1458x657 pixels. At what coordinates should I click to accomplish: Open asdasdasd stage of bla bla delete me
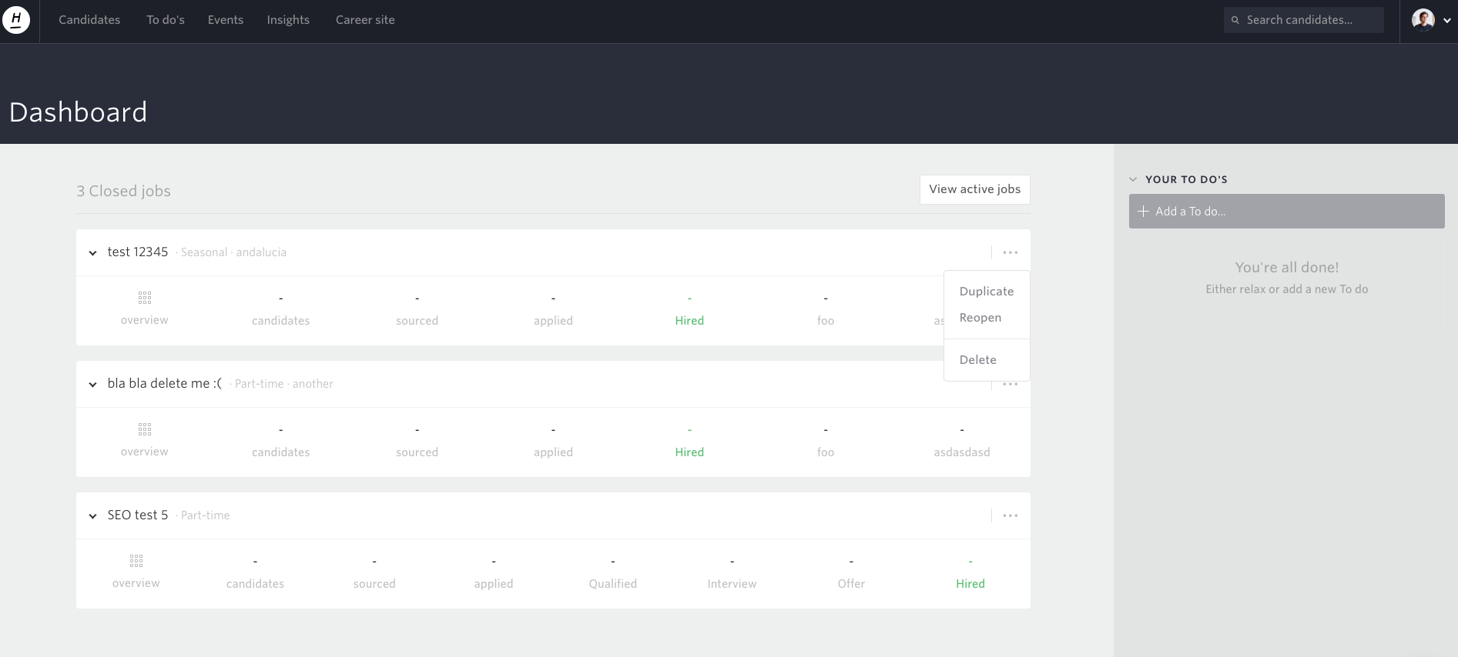[x=962, y=442]
